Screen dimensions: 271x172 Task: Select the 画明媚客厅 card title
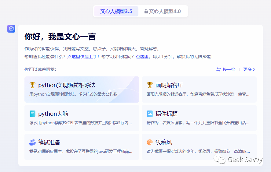coord(169,85)
